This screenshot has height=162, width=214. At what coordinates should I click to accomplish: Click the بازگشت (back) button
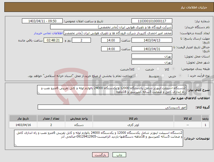point(100,155)
